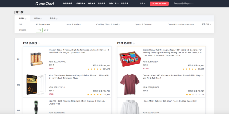Click the Hanes white hoodie image

pyautogui.click(x=130, y=107)
